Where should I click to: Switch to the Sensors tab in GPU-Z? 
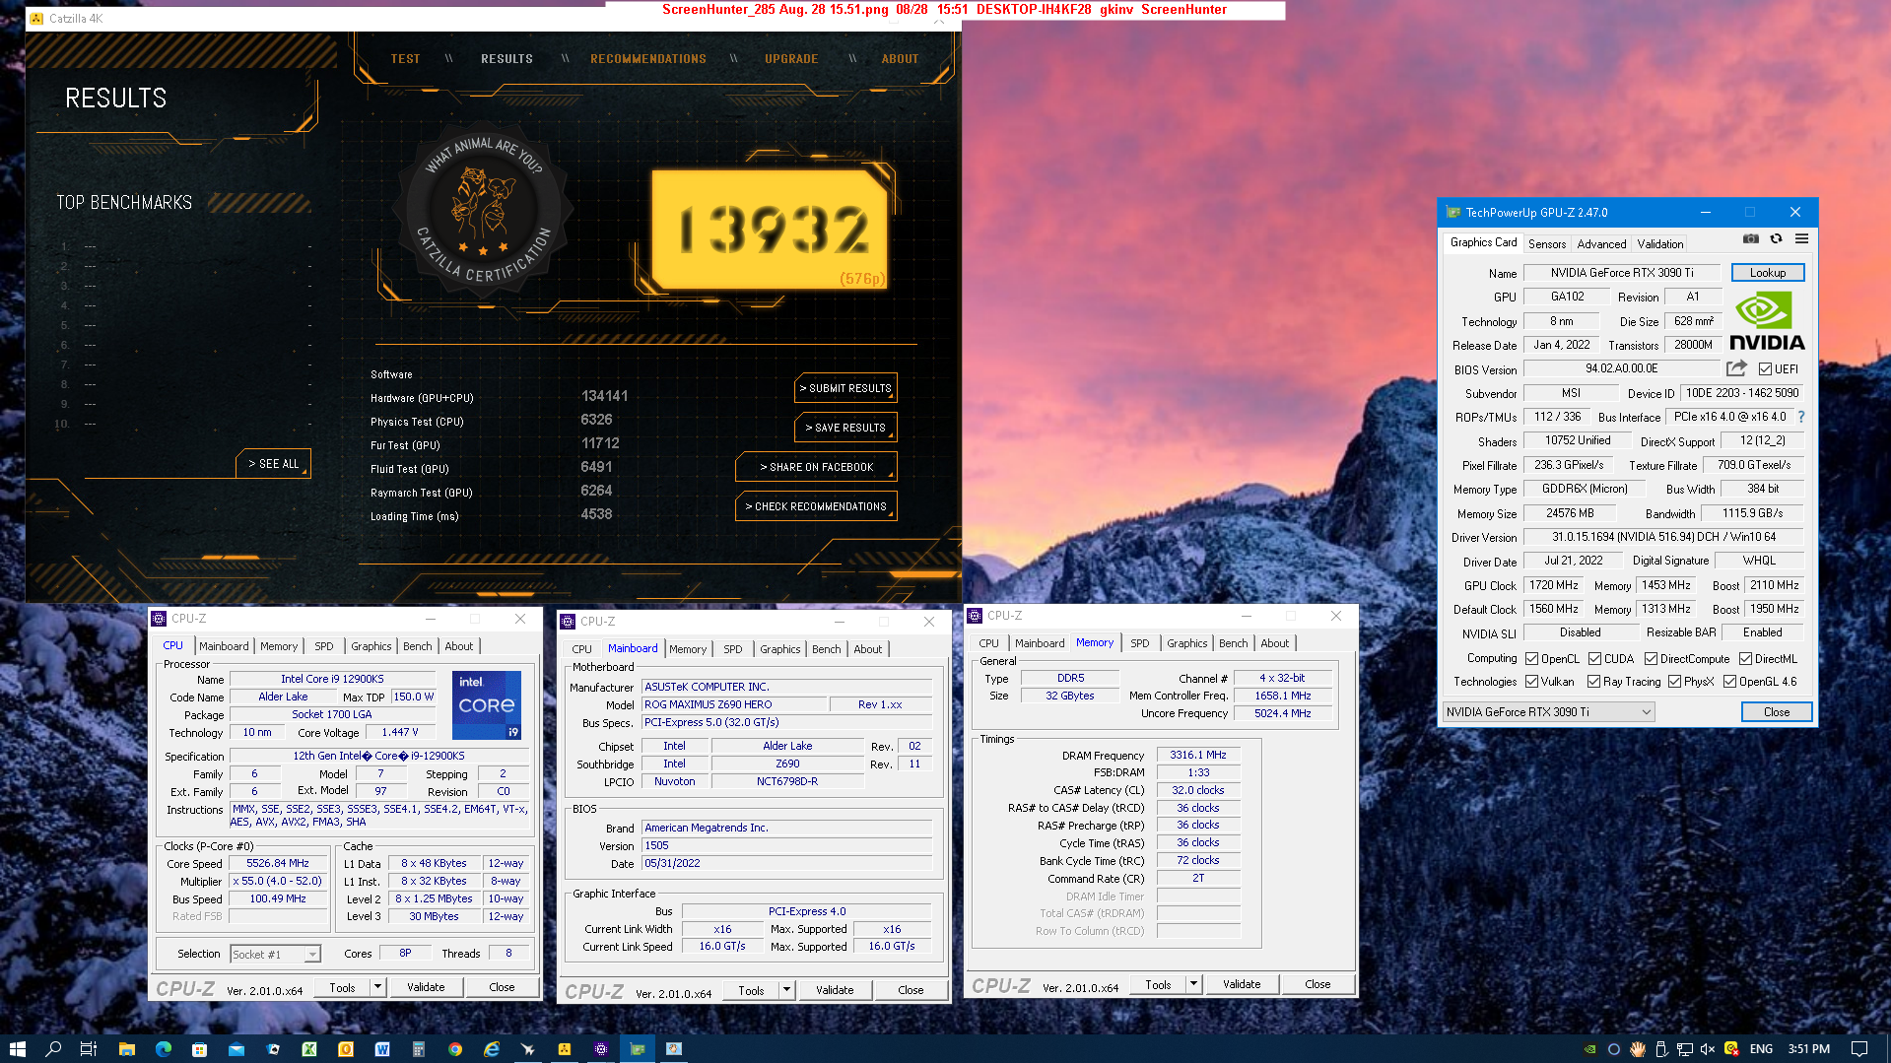coord(1547,244)
